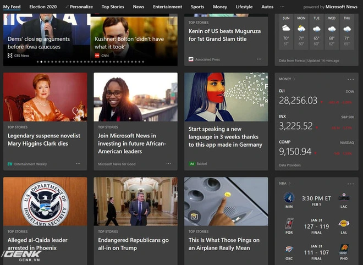Open the Data Providers link
This screenshot has height=265, width=363.
tap(290, 165)
